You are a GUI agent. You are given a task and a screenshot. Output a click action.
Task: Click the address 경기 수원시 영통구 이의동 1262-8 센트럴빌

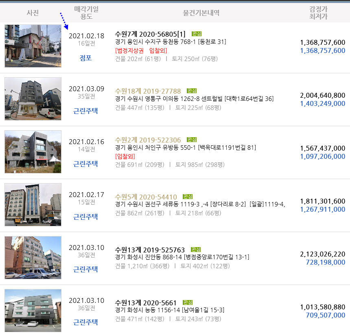(x=169, y=99)
